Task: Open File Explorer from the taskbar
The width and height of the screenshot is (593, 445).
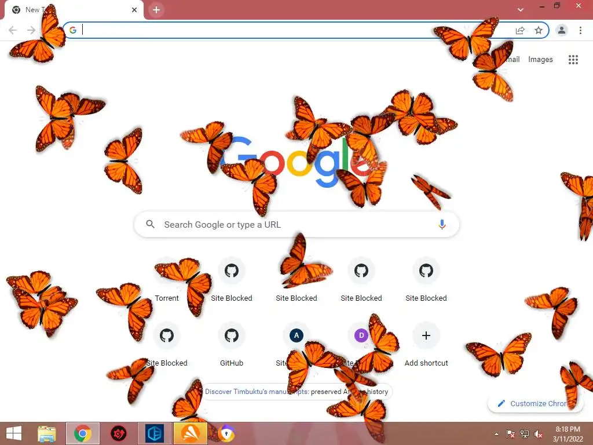Action: tap(46, 433)
